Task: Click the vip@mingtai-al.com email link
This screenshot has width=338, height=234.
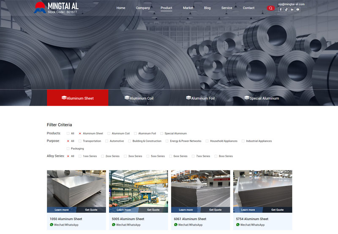Action: coord(291,4)
